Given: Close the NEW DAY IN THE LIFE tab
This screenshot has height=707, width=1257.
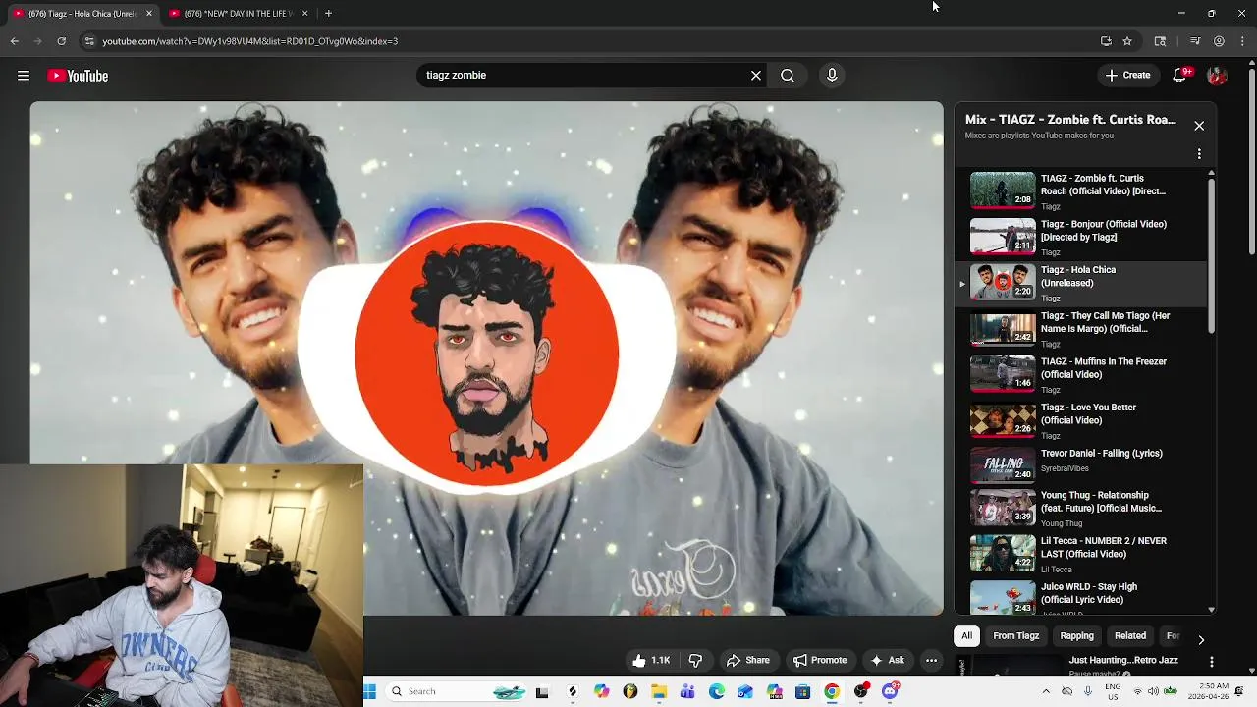Looking at the screenshot, I should [x=304, y=13].
